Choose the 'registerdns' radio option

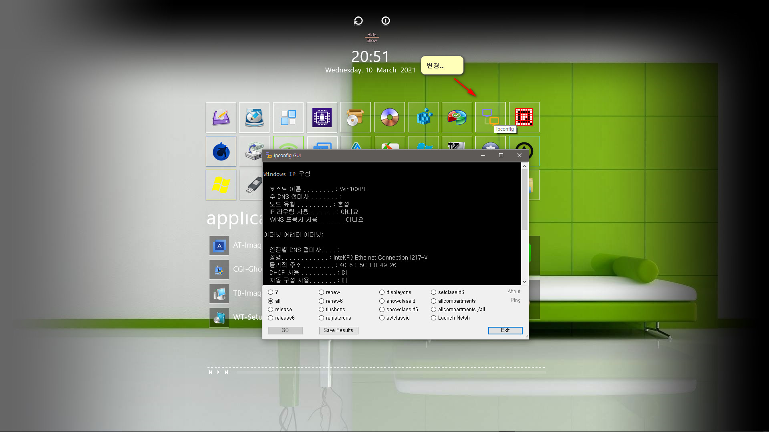[x=322, y=318]
